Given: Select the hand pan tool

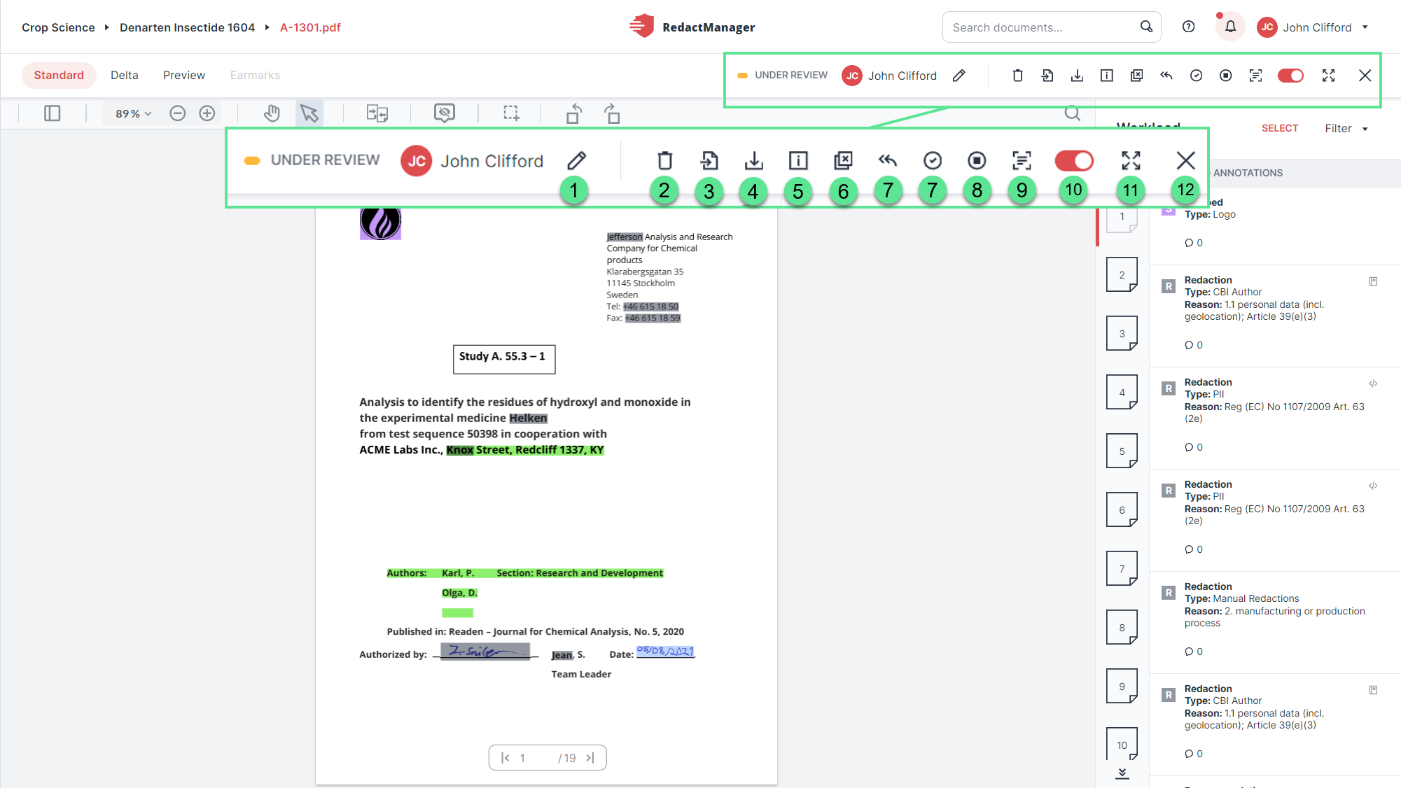Looking at the screenshot, I should tap(272, 113).
